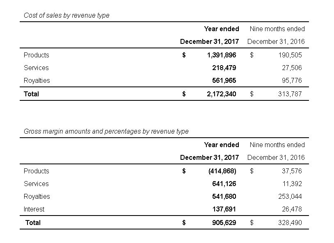
Task: Click the 95,776 Royalties cost cell
Action: point(292,81)
